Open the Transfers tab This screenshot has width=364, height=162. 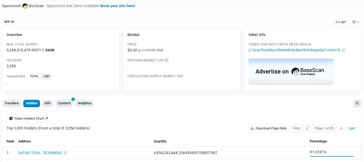click(x=11, y=103)
